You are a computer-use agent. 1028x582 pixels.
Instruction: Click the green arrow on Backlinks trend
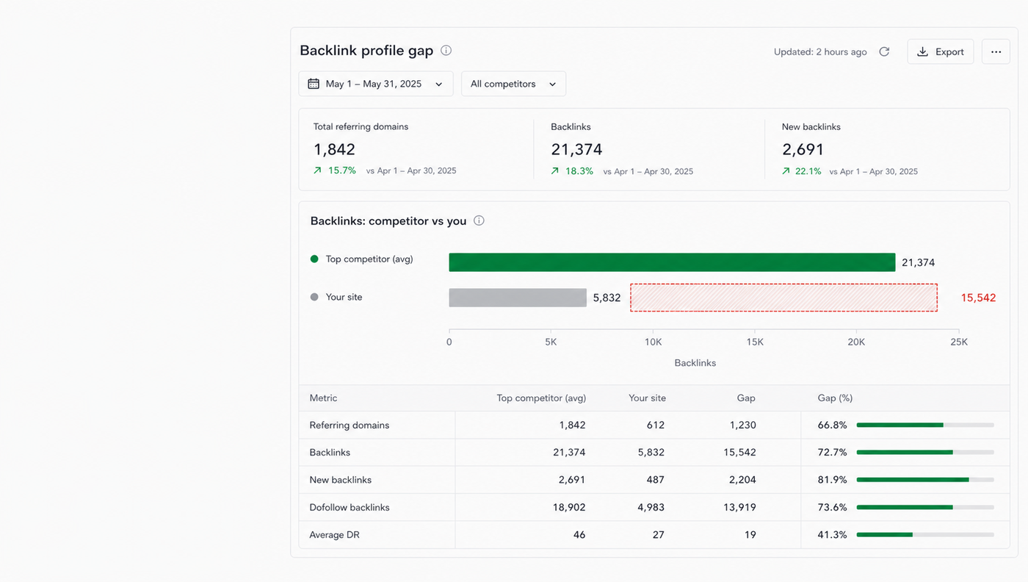click(x=555, y=171)
